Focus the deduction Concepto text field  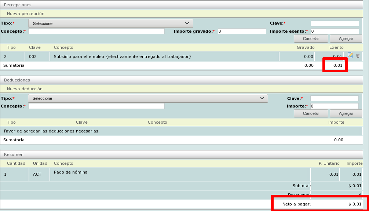tap(96, 106)
